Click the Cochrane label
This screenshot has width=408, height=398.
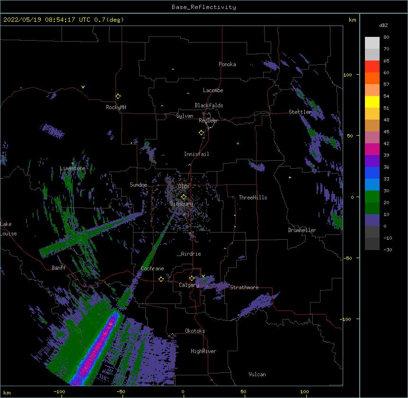point(152,268)
